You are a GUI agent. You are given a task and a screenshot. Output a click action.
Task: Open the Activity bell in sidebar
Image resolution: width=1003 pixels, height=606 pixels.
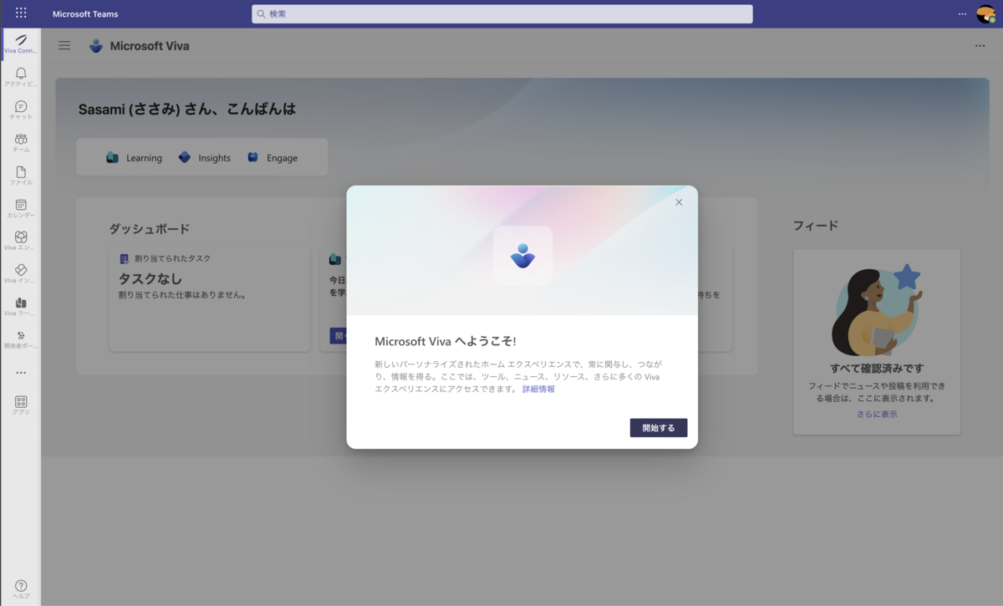(x=21, y=77)
